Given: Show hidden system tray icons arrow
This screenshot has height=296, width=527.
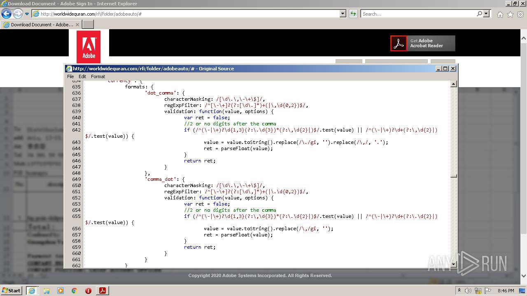Looking at the screenshot, I should (x=459, y=291).
